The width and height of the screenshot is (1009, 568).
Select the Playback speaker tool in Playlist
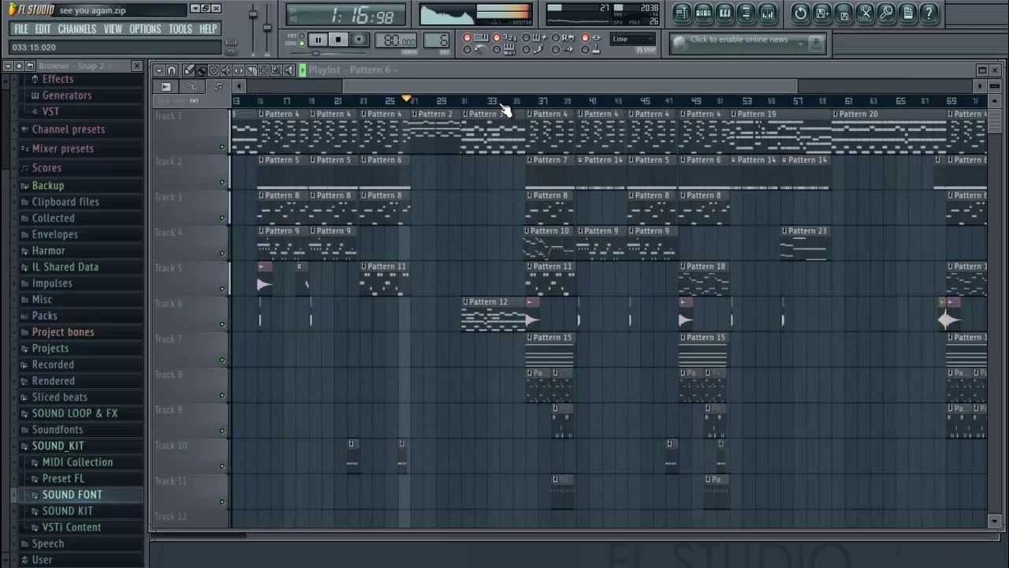point(289,70)
